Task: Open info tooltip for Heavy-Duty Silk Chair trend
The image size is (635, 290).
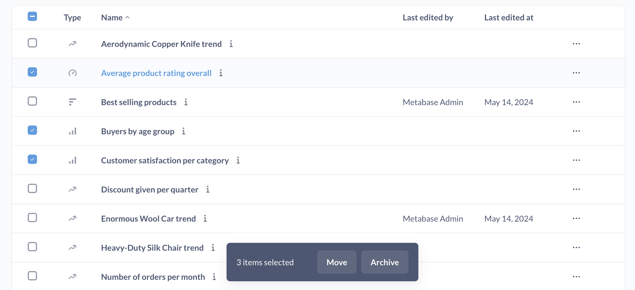Action: pyautogui.click(x=213, y=247)
